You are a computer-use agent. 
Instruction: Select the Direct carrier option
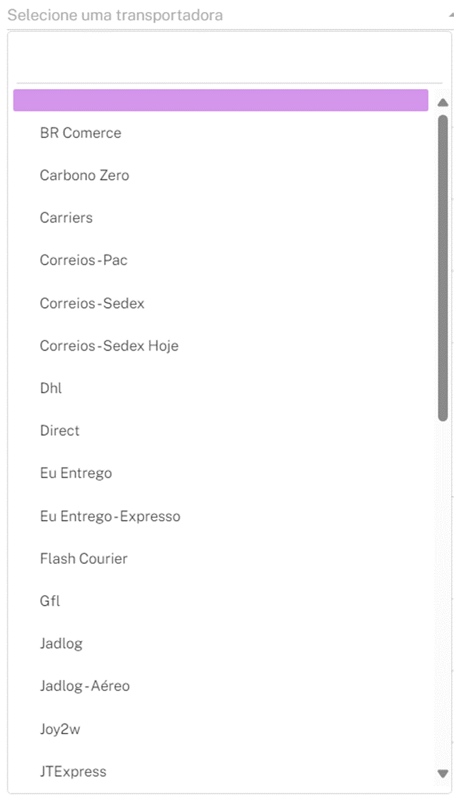(60, 430)
